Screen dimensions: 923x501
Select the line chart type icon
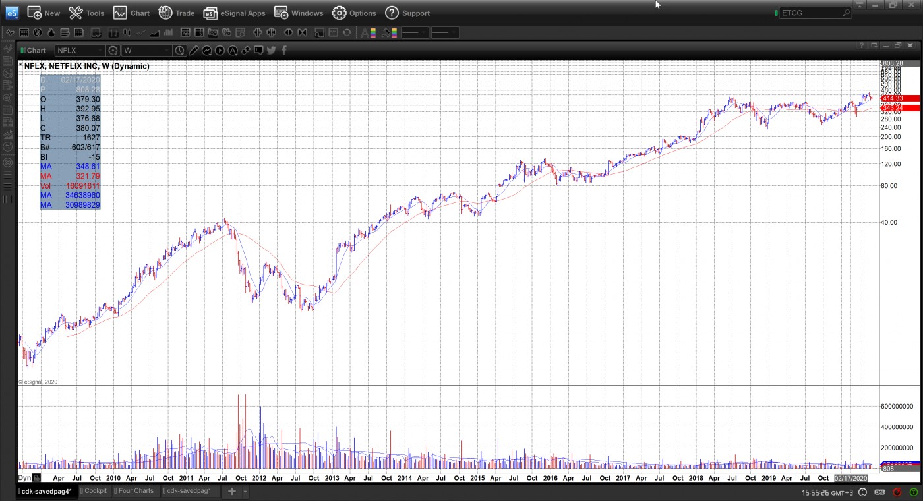(x=140, y=32)
